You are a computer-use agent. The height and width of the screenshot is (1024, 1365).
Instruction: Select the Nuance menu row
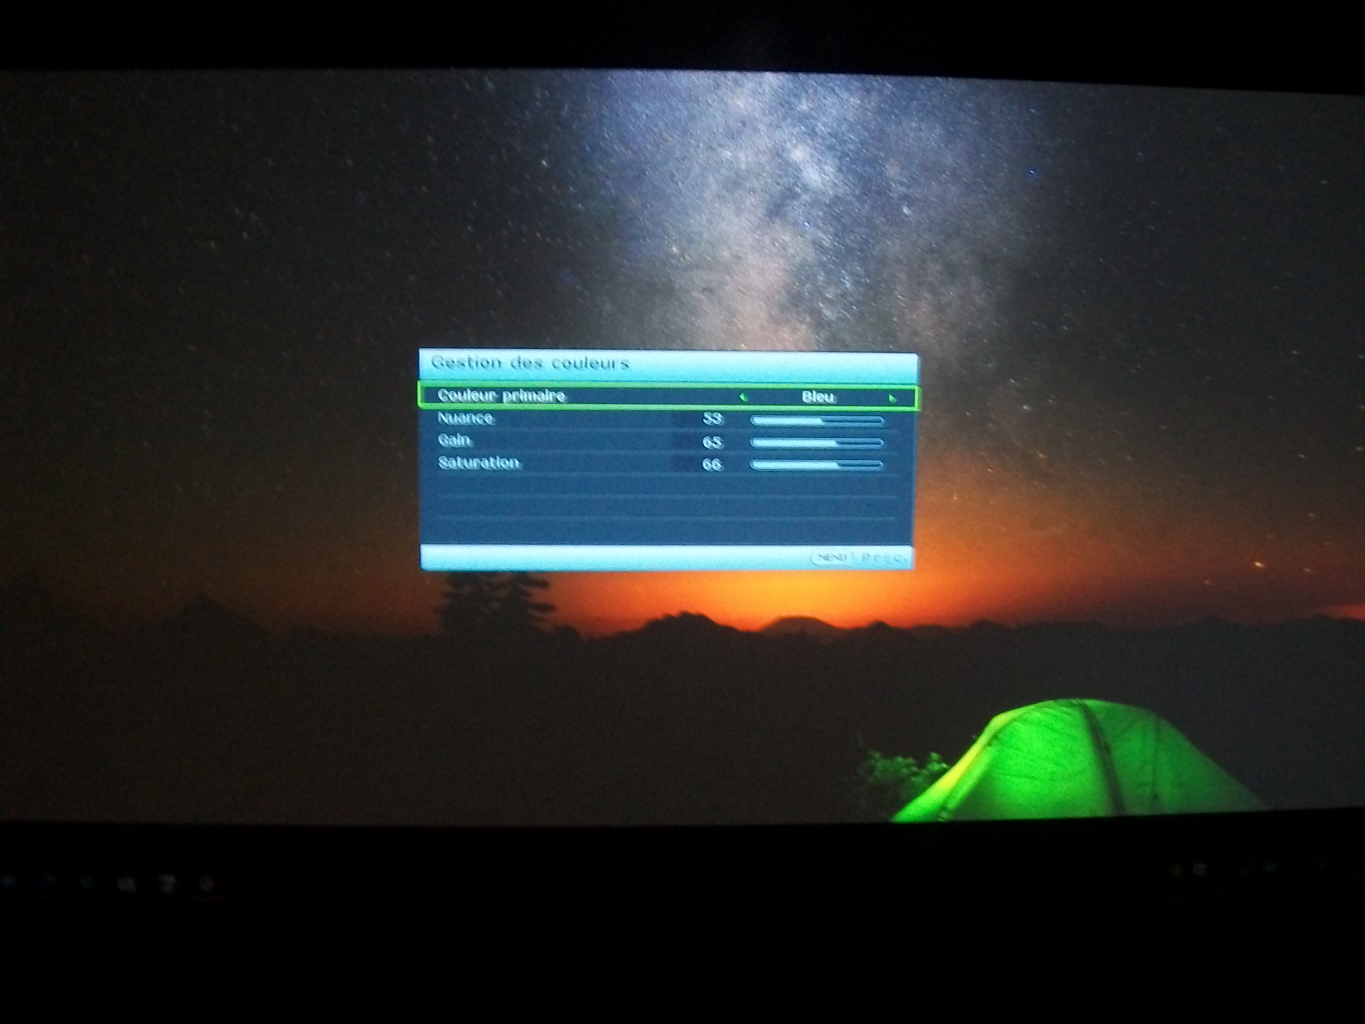pos(667,419)
